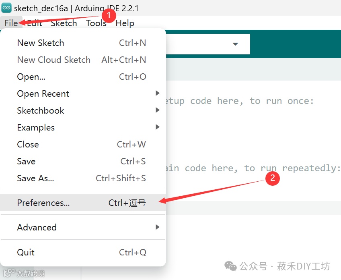Screen dimensions: 341x280
Task: Expand the Sketchbook submenu
Action: [83, 110]
